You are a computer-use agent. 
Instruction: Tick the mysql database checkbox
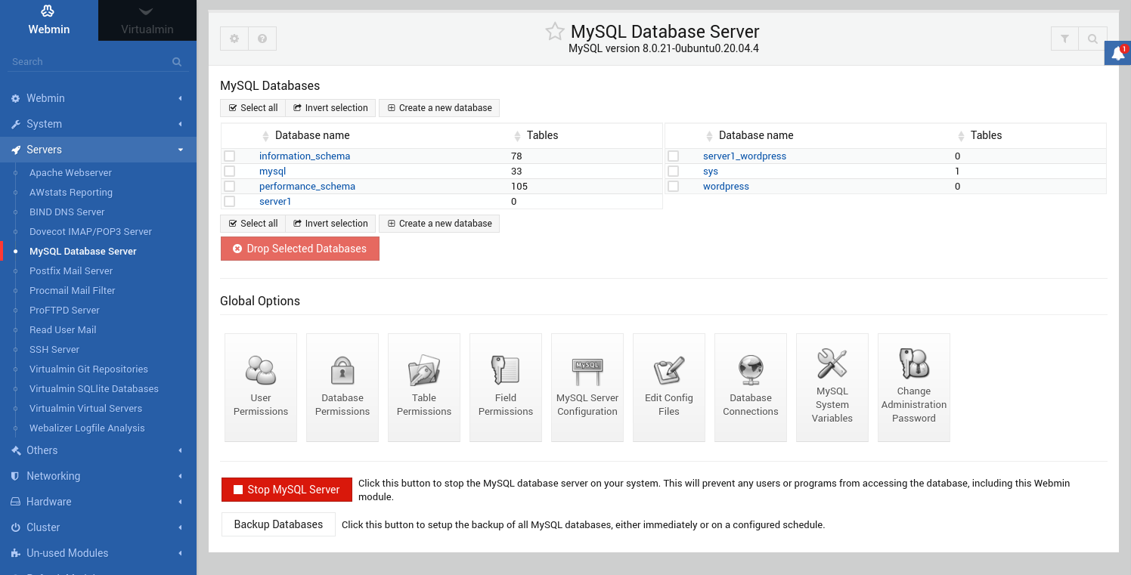point(230,171)
